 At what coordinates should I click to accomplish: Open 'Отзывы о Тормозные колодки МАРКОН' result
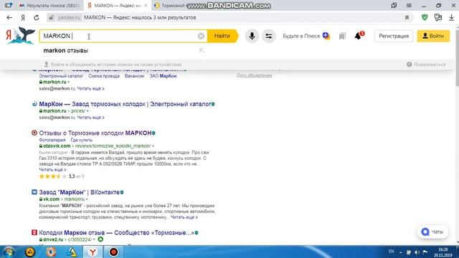(x=95, y=133)
